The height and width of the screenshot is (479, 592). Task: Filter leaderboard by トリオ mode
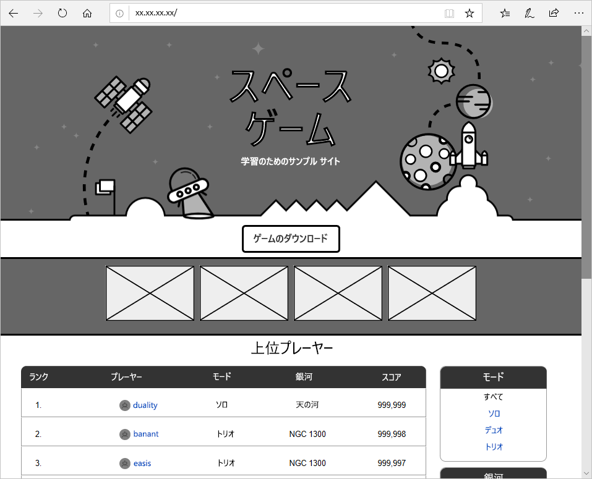pyautogui.click(x=494, y=447)
